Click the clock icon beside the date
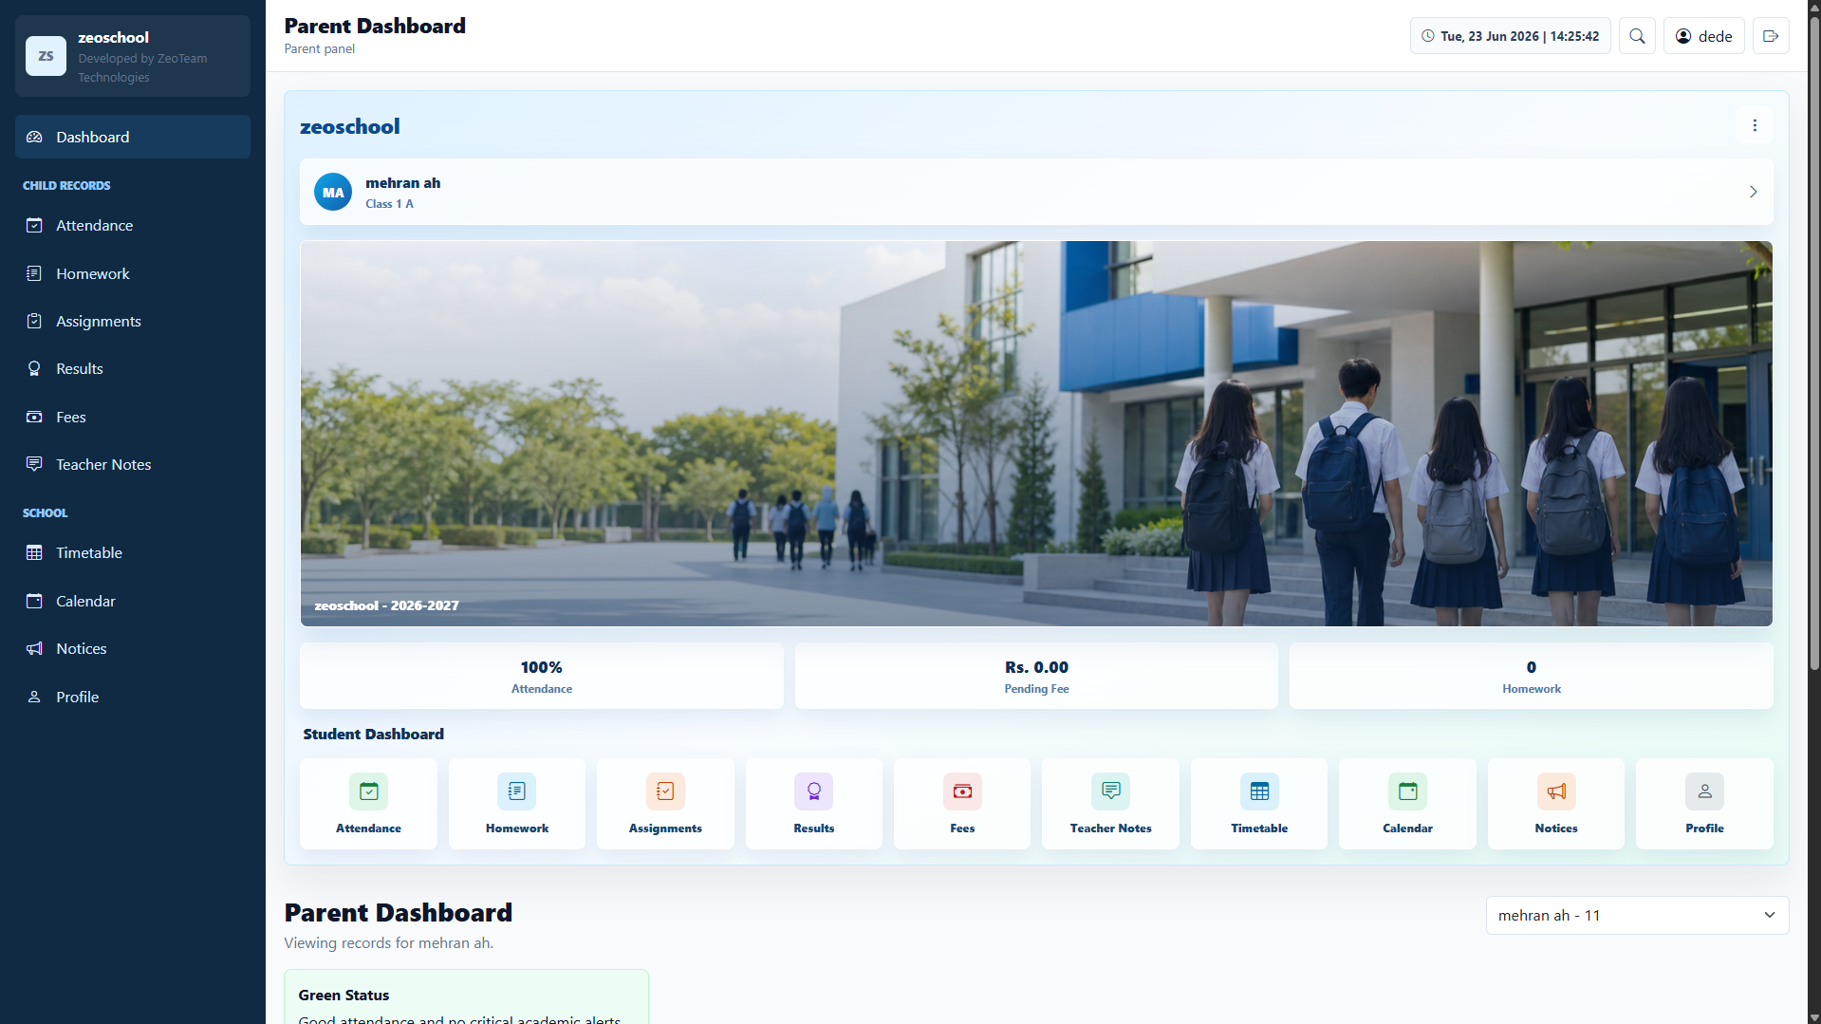This screenshot has width=1821, height=1024. tap(1427, 36)
